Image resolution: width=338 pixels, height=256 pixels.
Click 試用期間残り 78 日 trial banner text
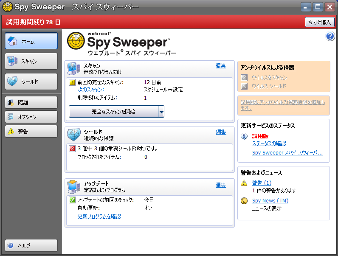pyautogui.click(x=33, y=22)
